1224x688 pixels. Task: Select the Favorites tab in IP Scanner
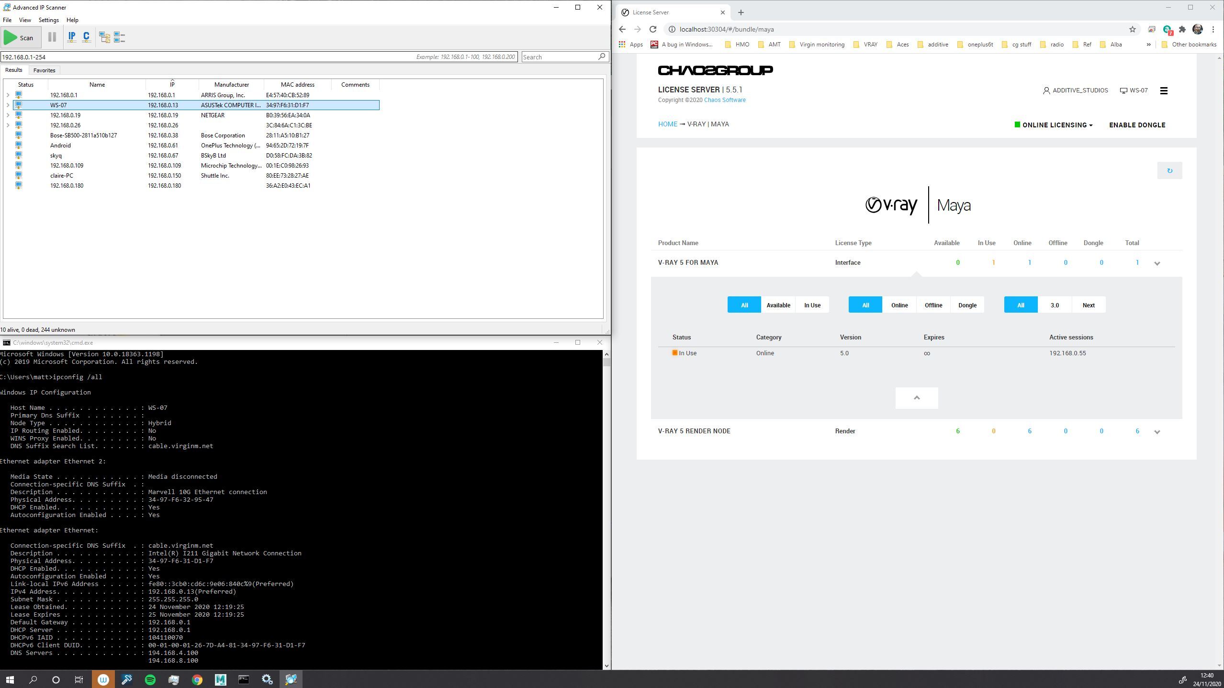pos(44,70)
